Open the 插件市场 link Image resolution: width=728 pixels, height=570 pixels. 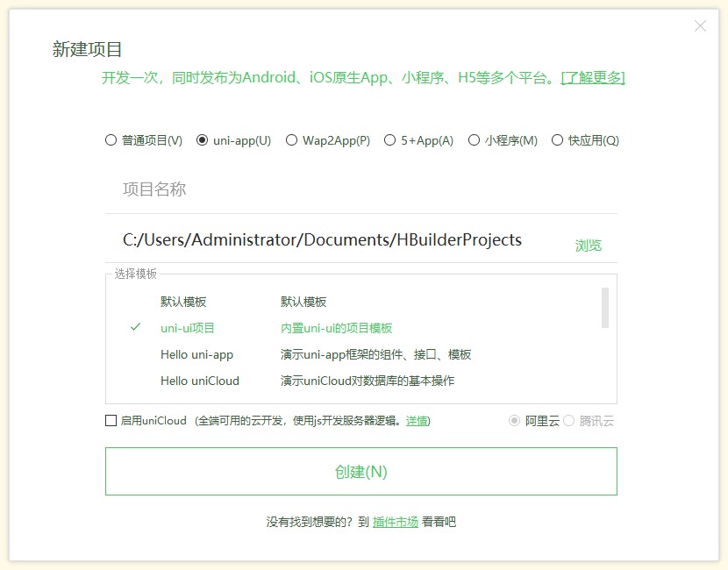click(x=396, y=522)
